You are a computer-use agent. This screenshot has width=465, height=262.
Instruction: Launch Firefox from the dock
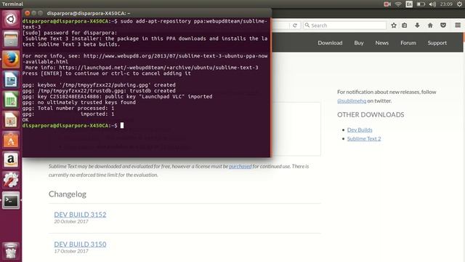pos(11,60)
